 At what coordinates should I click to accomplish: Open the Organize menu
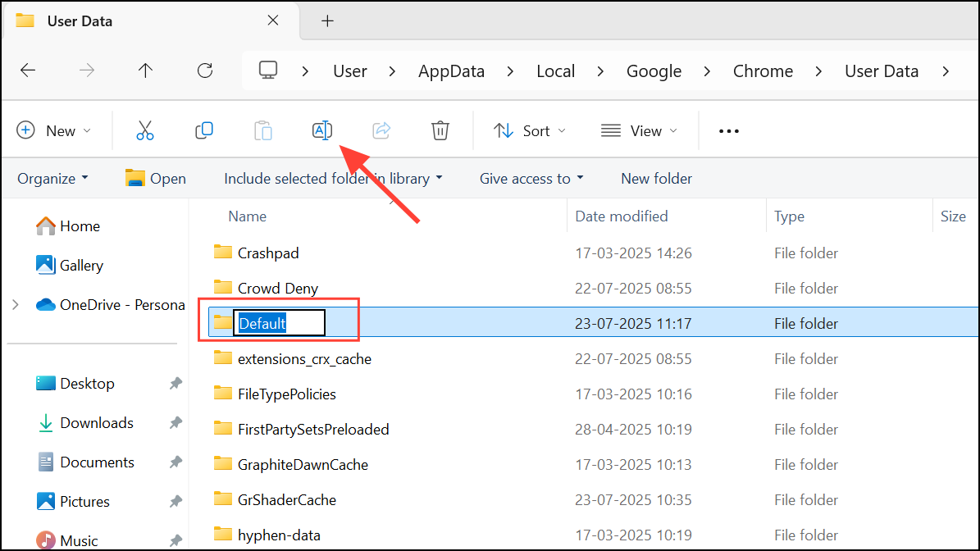(x=52, y=178)
